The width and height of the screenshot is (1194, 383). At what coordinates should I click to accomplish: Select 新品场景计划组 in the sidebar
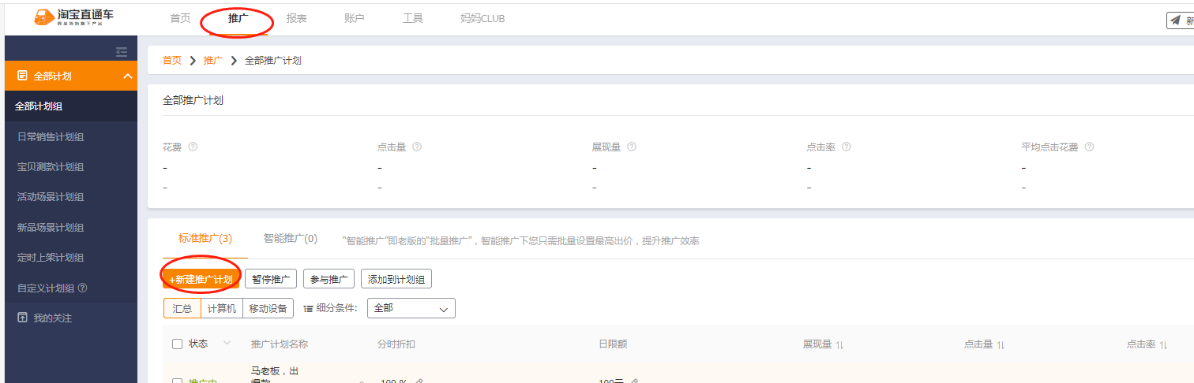pyautogui.click(x=71, y=228)
